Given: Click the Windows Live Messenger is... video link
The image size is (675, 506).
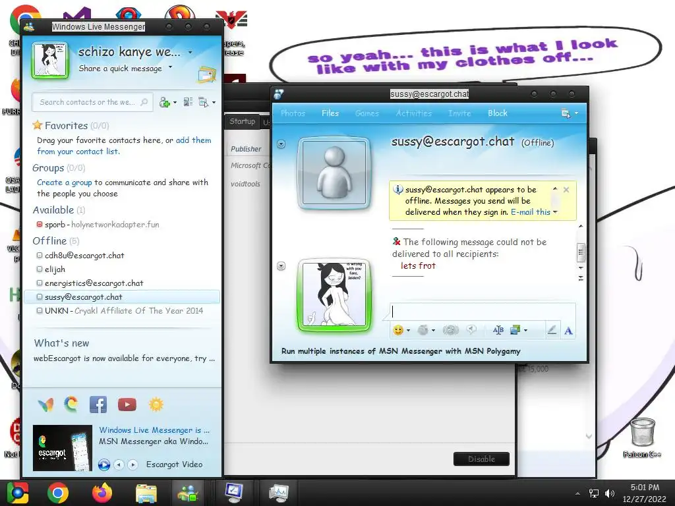Looking at the screenshot, I should tap(154, 430).
